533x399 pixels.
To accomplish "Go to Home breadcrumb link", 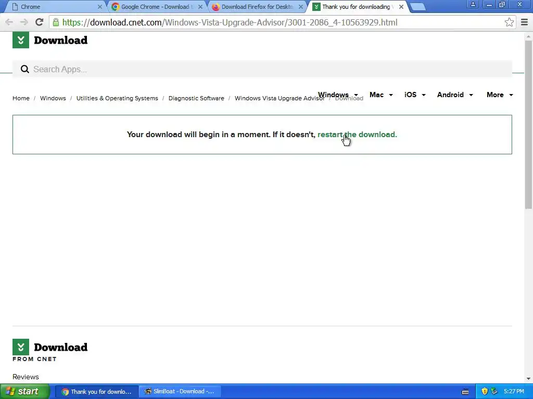I will pos(21,98).
